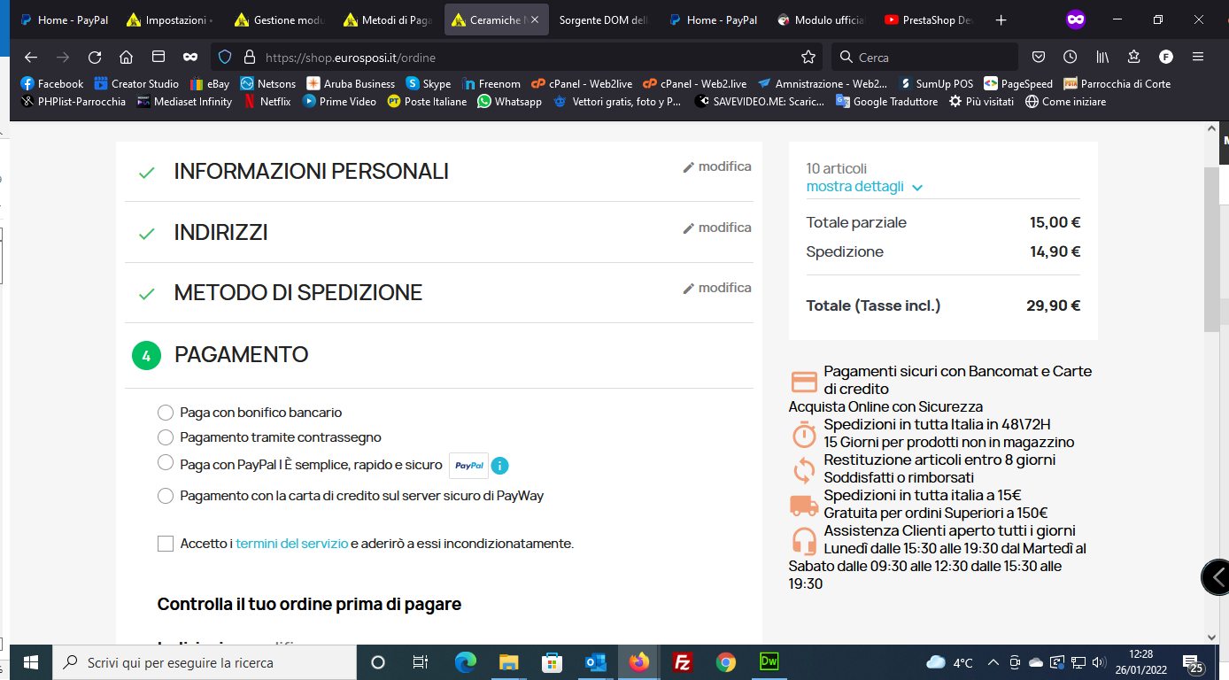Click "modifica" for Metodo di Spedizione
The height and width of the screenshot is (680, 1229).
[717, 288]
